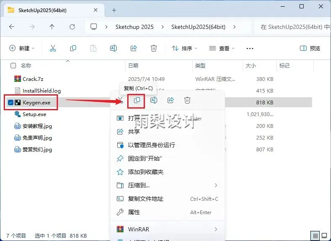Choose 添加到收藏夹 in context menu
Viewport: 331px width, 241px height.
pyautogui.click(x=168, y=172)
